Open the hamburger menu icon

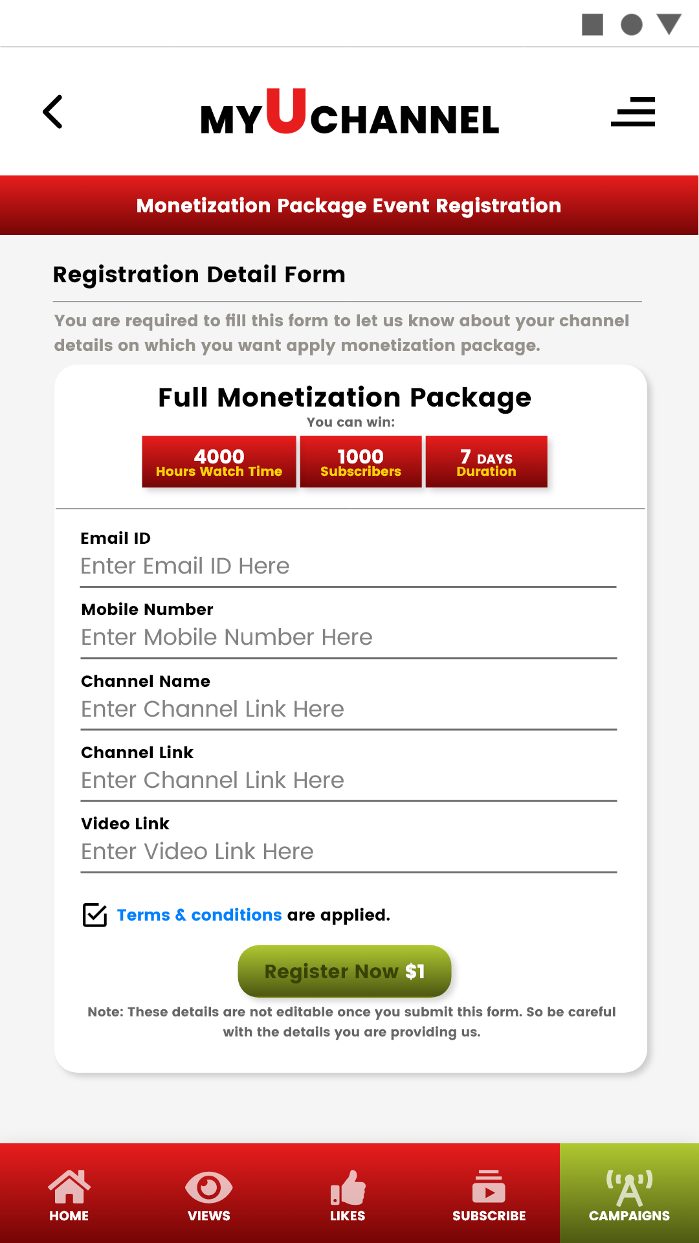pyautogui.click(x=633, y=111)
